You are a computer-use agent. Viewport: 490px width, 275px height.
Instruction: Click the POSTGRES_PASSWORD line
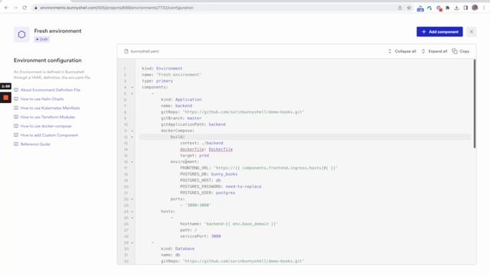(220, 186)
